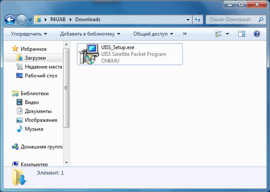Image resolution: width=270 pixels, height=192 pixels.
Task: Click the Домашняя группа spheres icon
Action: pos(15,147)
